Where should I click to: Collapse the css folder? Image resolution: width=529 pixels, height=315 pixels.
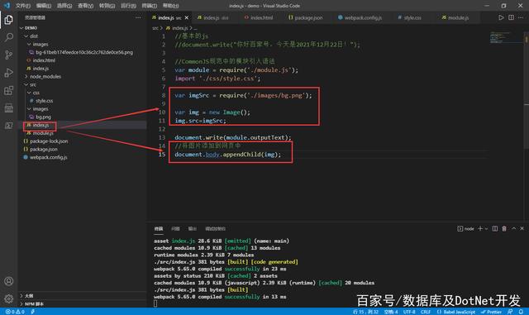tap(33, 93)
